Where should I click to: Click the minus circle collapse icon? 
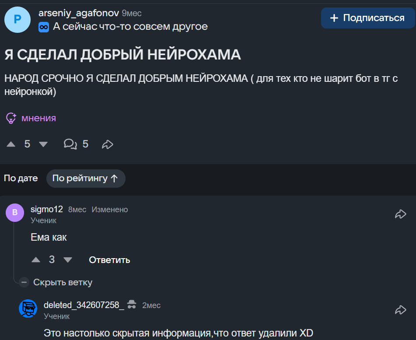point(24,282)
